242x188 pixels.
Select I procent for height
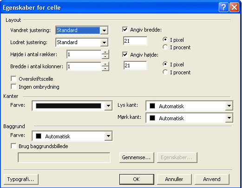(x=165, y=72)
